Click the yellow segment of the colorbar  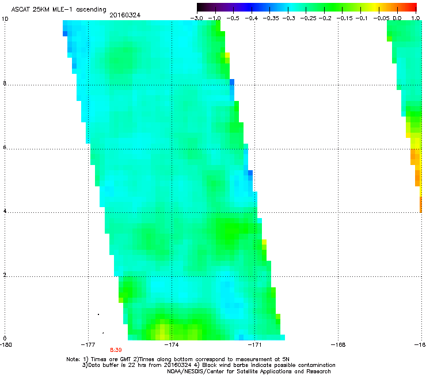coord(376,7)
